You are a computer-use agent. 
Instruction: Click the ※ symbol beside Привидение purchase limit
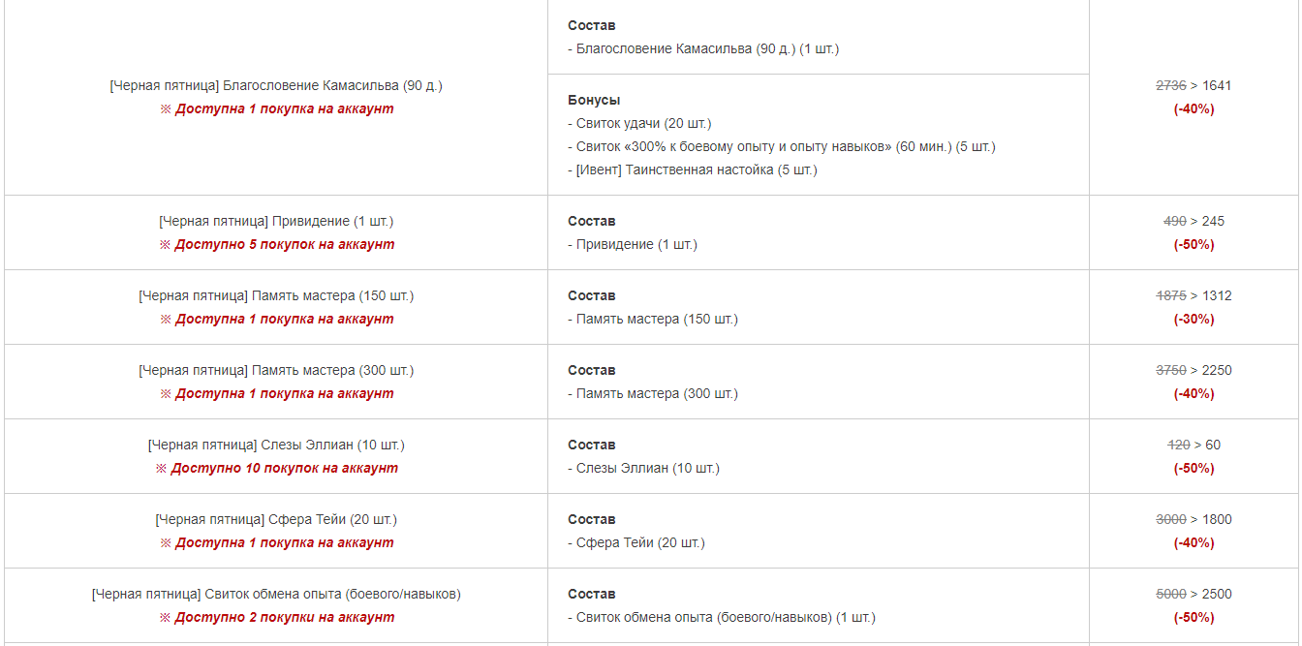tap(165, 245)
